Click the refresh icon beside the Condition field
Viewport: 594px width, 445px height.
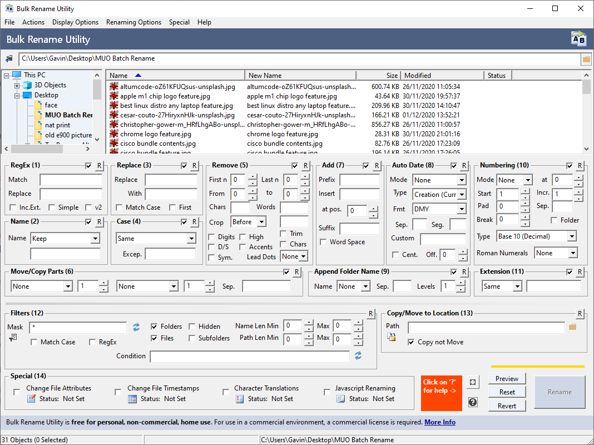point(358,355)
